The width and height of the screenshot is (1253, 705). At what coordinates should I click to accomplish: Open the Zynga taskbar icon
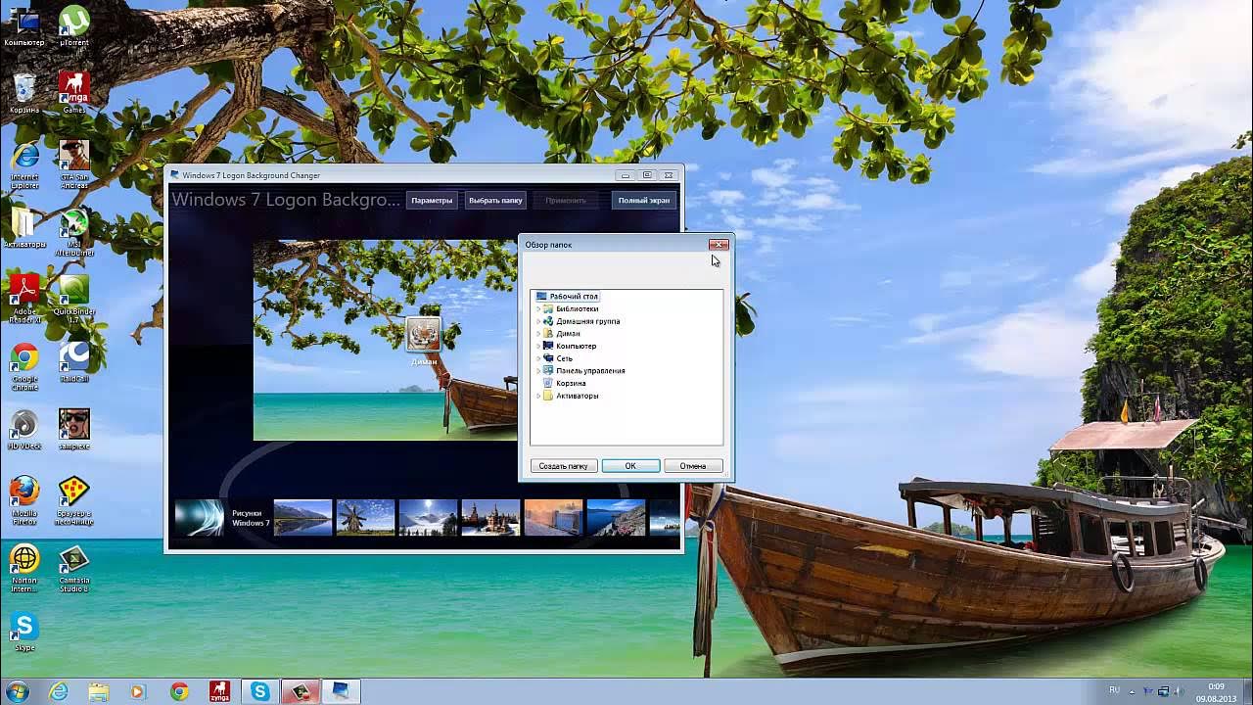[219, 691]
